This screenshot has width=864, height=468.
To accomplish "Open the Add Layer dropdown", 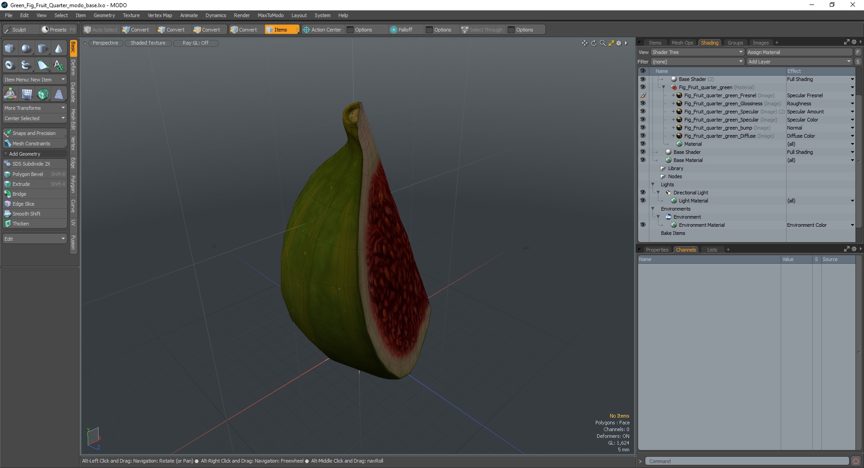I will [x=799, y=62].
